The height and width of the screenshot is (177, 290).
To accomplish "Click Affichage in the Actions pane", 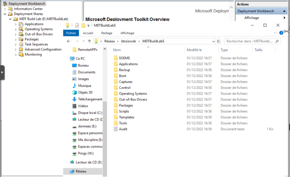I will click(x=252, y=18).
